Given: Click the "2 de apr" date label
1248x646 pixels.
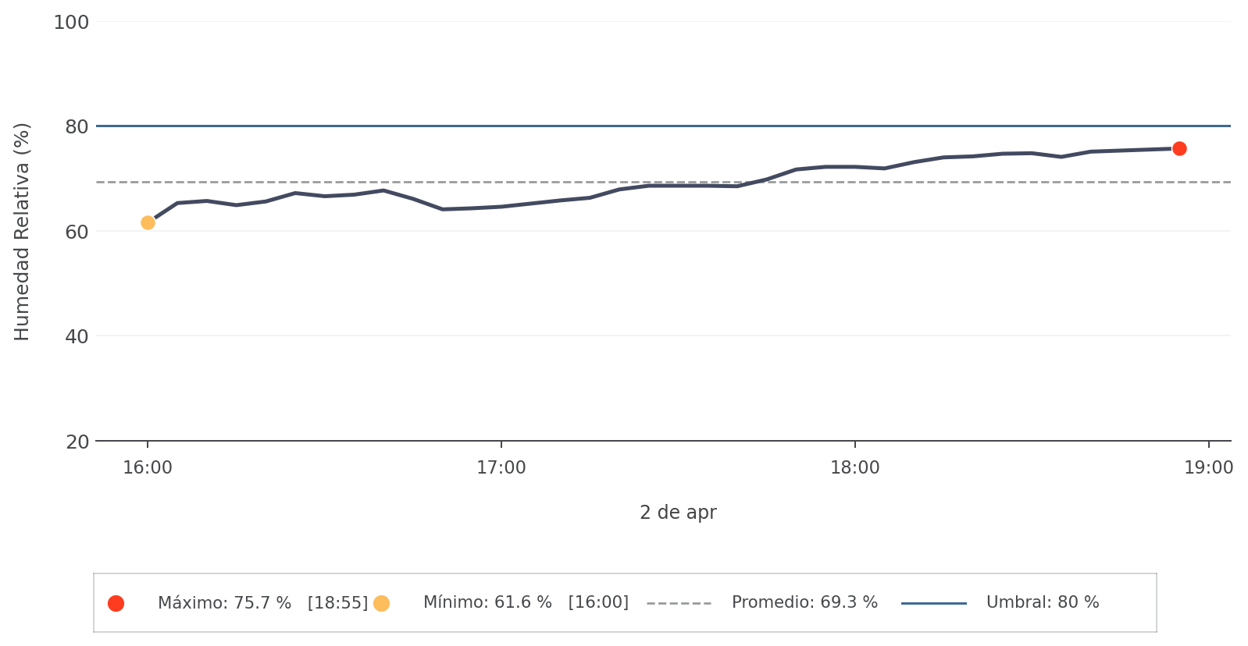Looking at the screenshot, I should (x=678, y=513).
